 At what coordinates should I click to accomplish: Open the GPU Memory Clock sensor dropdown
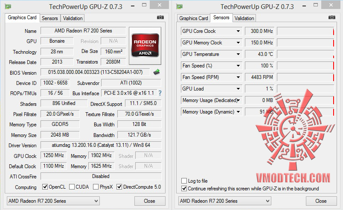pyautogui.click(x=238, y=43)
